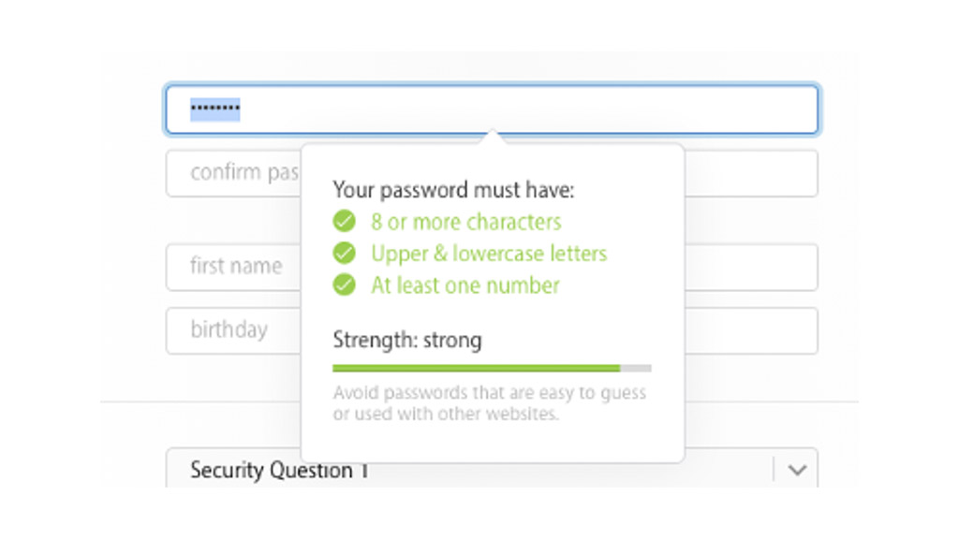Click the green checkmark beside 8 or more characters

[x=345, y=222]
